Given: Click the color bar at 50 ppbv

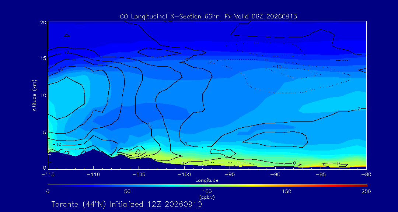Looking at the screenshot, I should coord(128,185).
